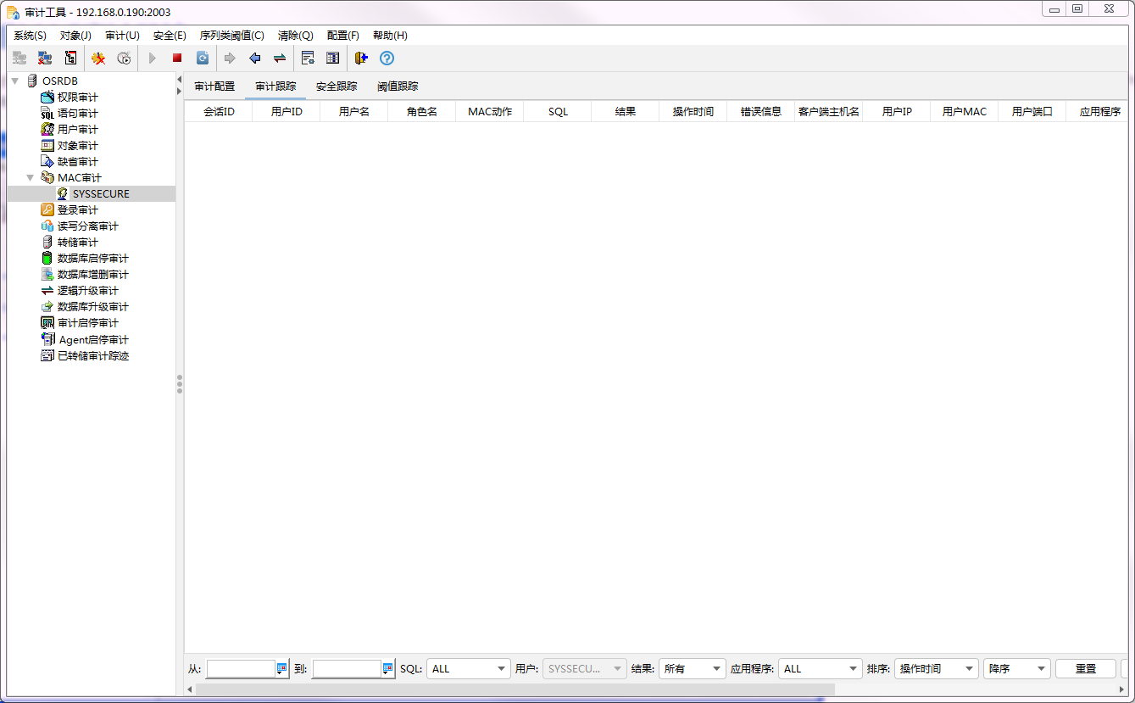Click the refresh page icon in toolbar
The height and width of the screenshot is (703, 1135).
click(x=203, y=59)
